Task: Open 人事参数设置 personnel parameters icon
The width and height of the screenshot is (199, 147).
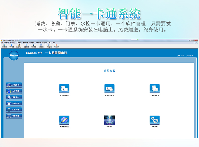Action: coord(154,89)
